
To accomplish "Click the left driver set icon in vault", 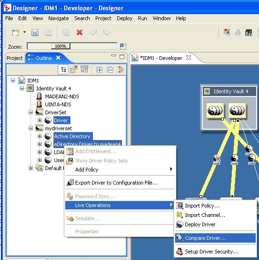I will click(215, 110).
